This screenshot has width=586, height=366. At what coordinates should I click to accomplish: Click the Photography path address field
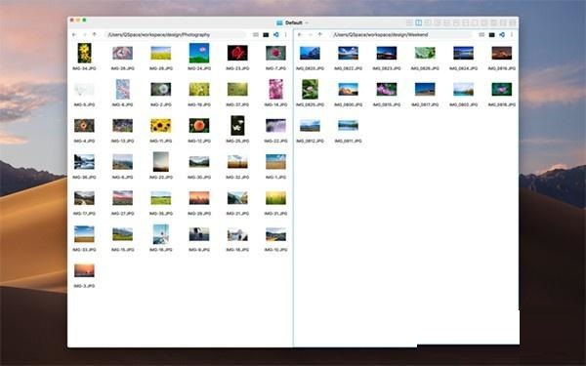click(175, 35)
